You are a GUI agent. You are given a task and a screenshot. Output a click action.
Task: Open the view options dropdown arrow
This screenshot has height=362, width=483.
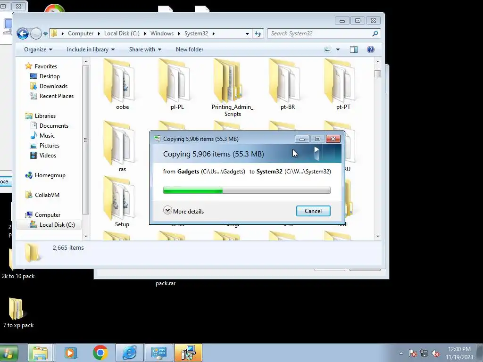point(338,49)
